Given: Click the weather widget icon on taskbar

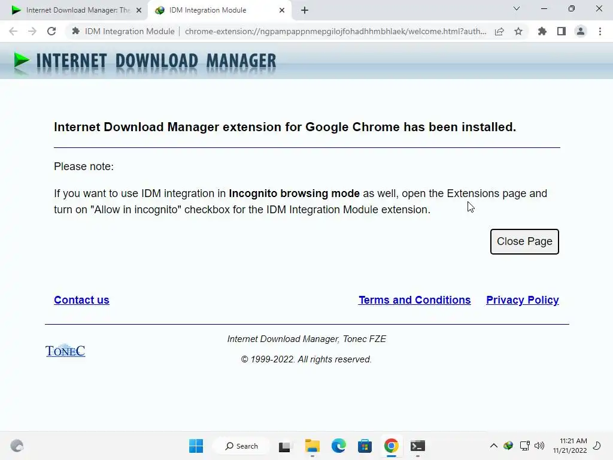Looking at the screenshot, I should click(x=17, y=446).
